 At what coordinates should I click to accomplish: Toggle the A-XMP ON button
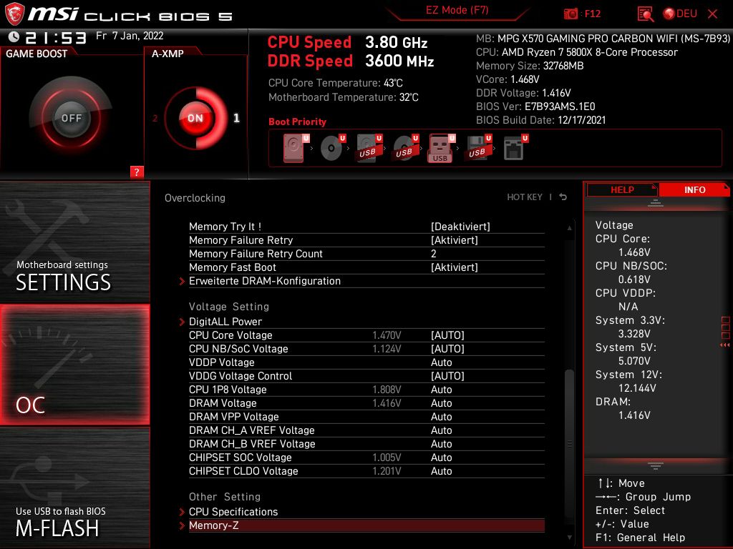click(x=195, y=118)
